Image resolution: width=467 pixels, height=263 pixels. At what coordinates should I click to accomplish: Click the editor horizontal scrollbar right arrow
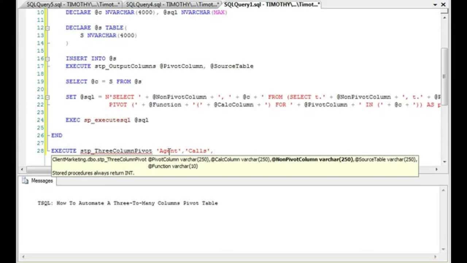click(437, 169)
